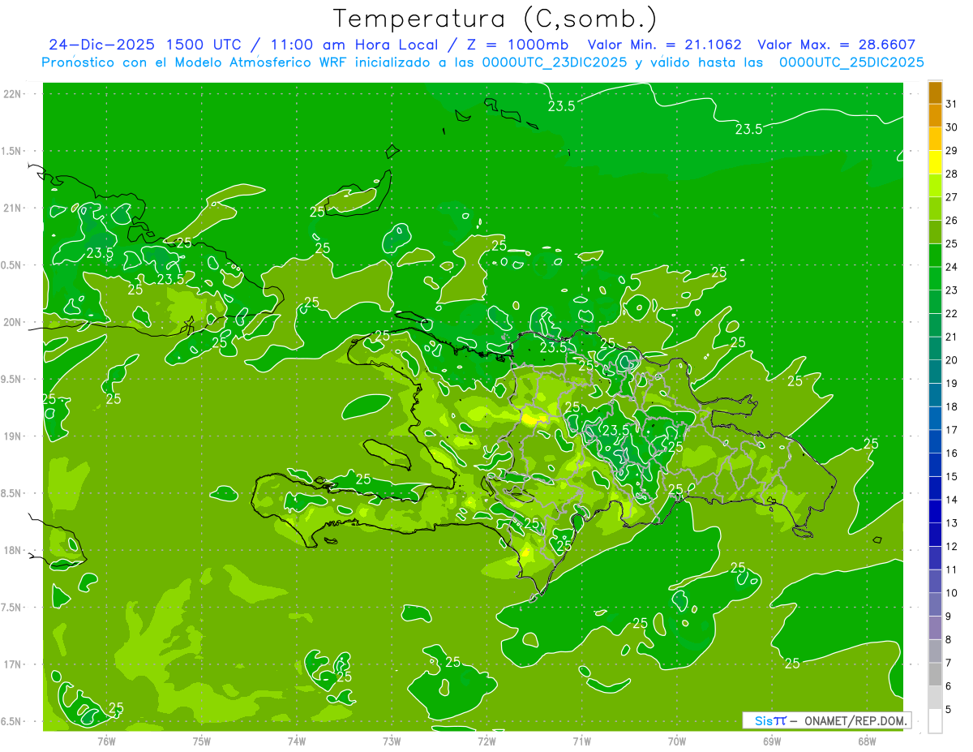Click the '69W' longitude axis label

point(771,741)
